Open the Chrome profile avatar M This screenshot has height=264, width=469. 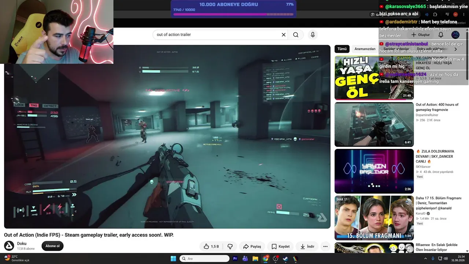click(x=455, y=15)
